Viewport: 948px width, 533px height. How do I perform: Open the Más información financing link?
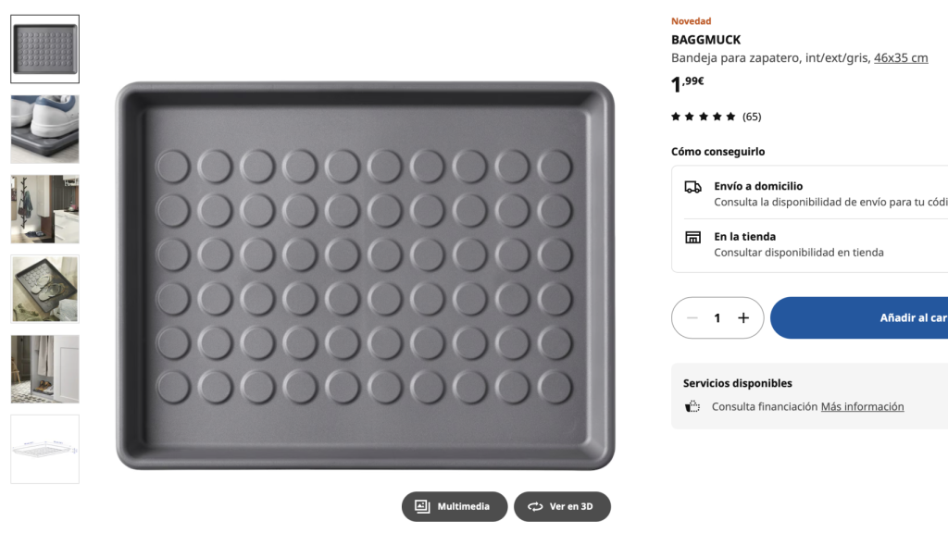(x=862, y=406)
